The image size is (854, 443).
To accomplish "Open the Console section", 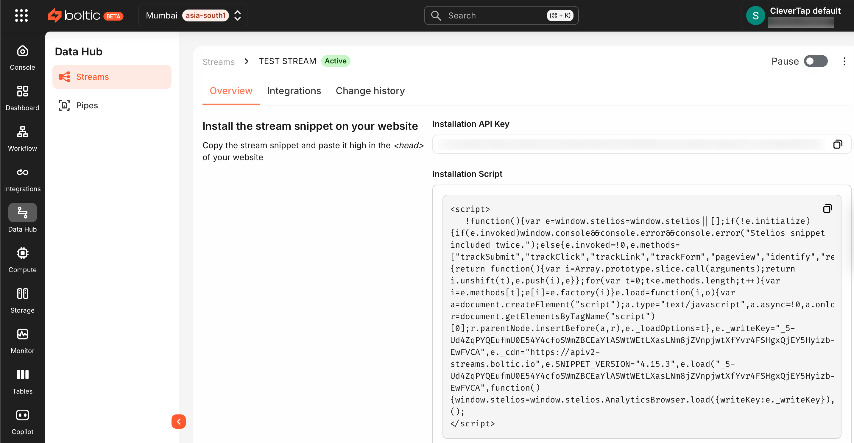I will tap(22, 58).
